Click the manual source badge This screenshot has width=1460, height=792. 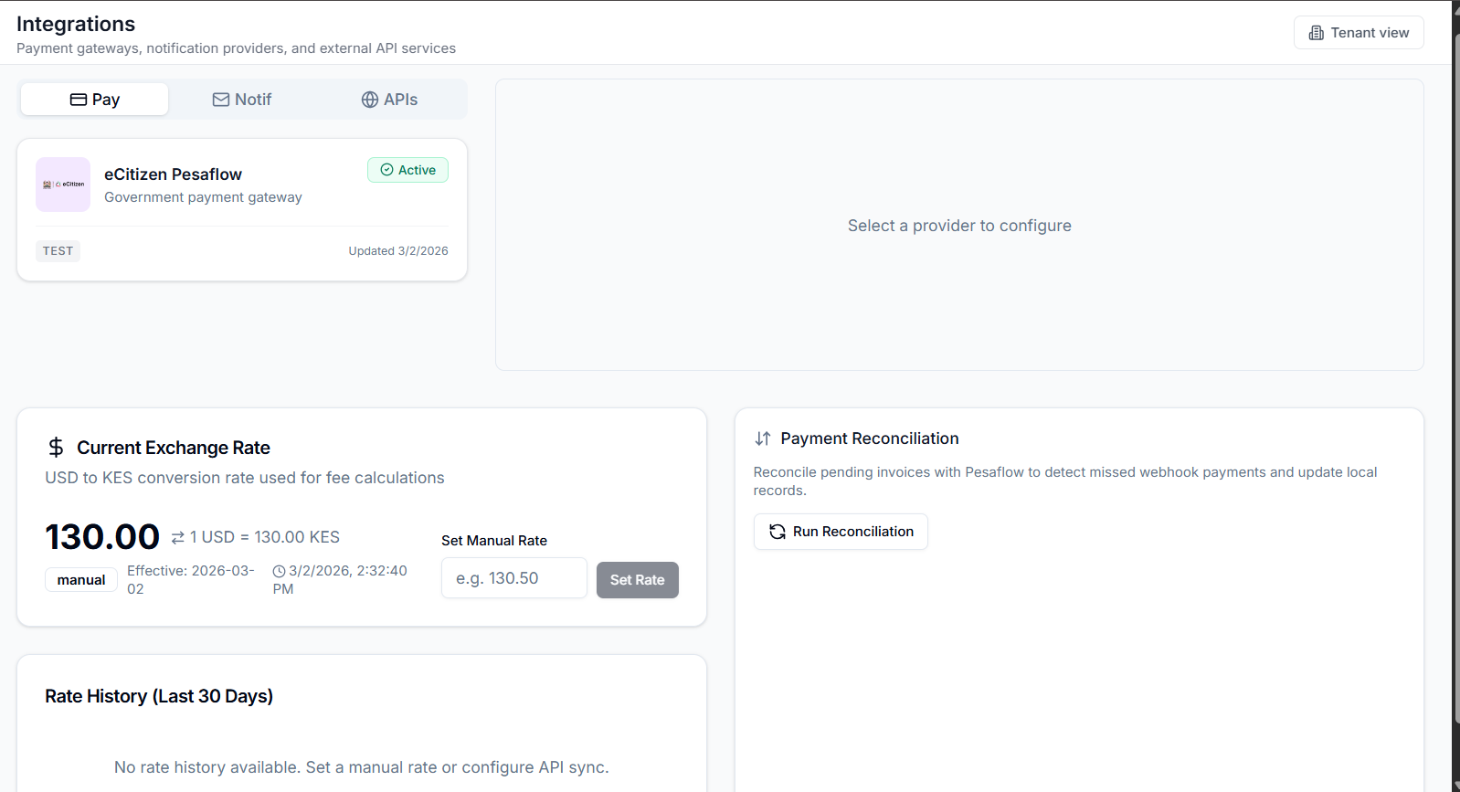tap(81, 580)
